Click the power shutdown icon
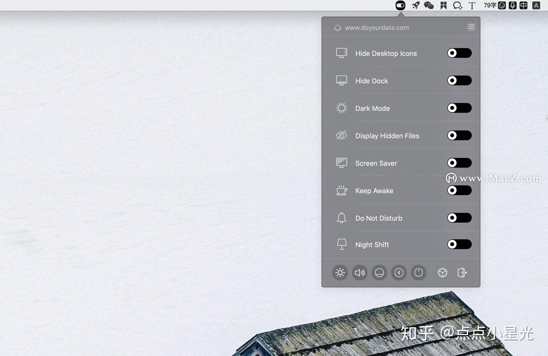The width and height of the screenshot is (548, 356). tap(418, 273)
